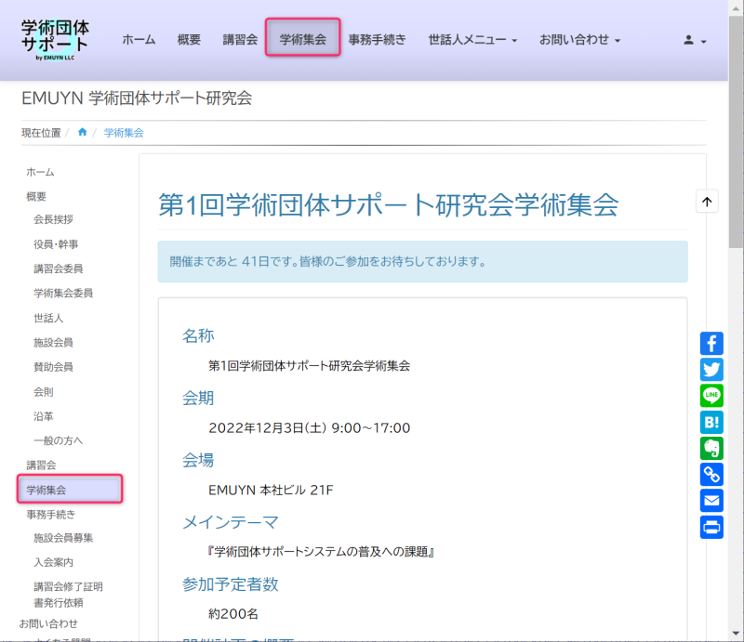Select 講習会 in top navigation
This screenshot has width=744, height=642.
coord(240,40)
